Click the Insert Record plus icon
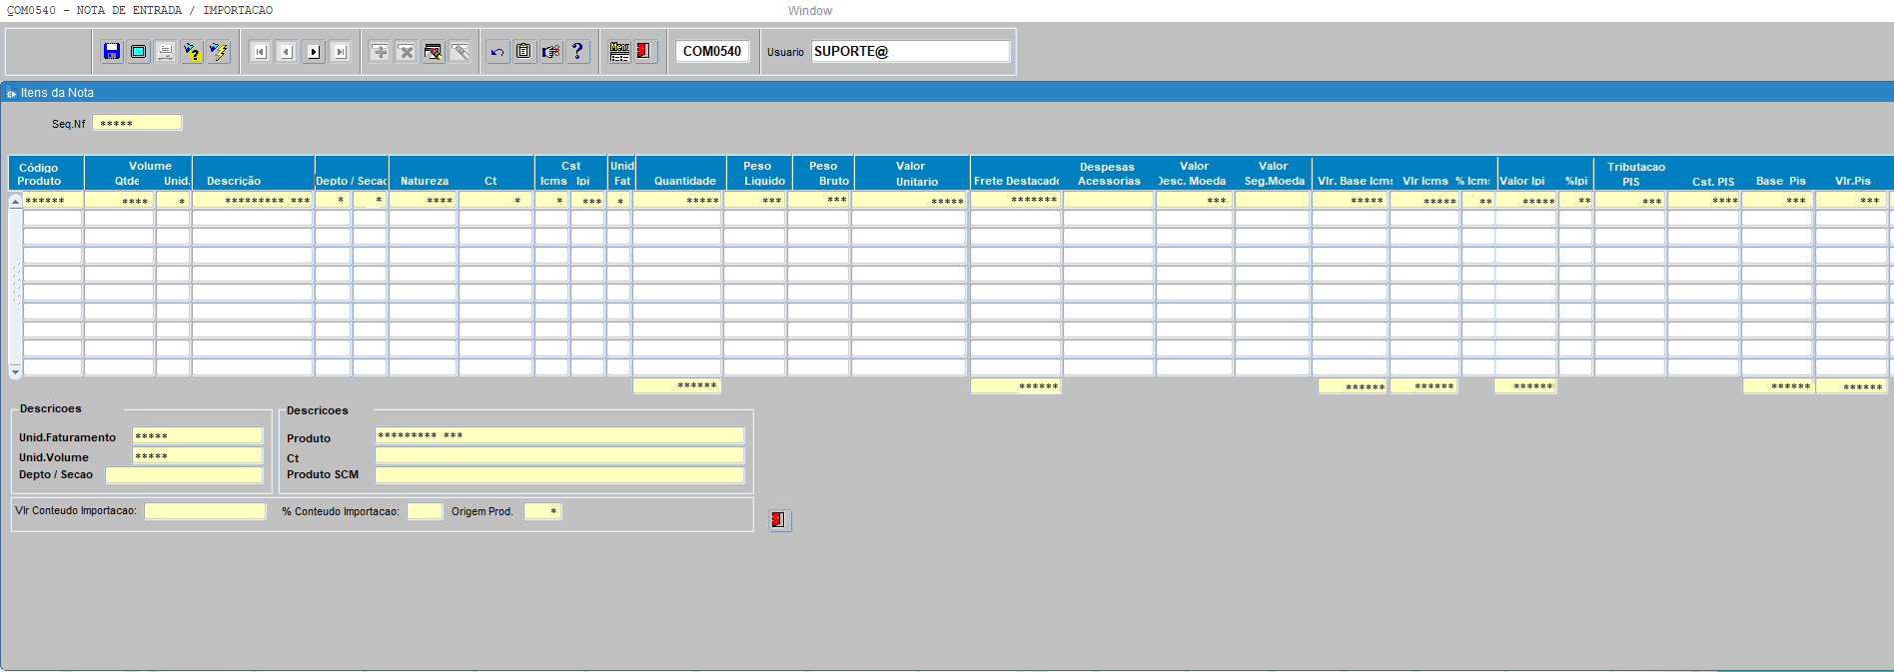1894x672 pixels. (x=380, y=52)
